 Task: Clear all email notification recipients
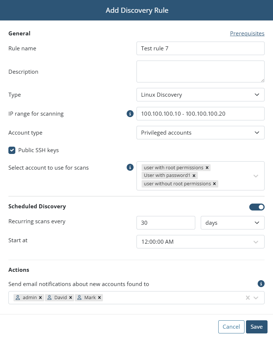tap(247, 298)
